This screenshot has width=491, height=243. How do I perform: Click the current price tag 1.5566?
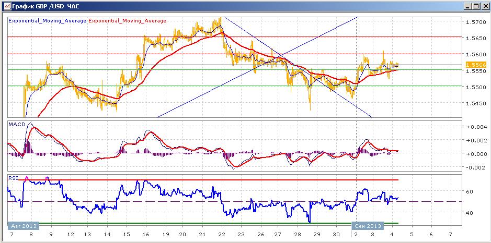point(476,65)
